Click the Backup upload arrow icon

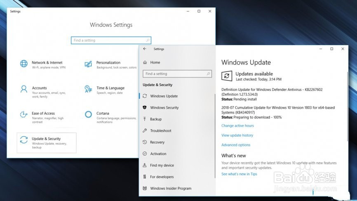[x=145, y=119]
